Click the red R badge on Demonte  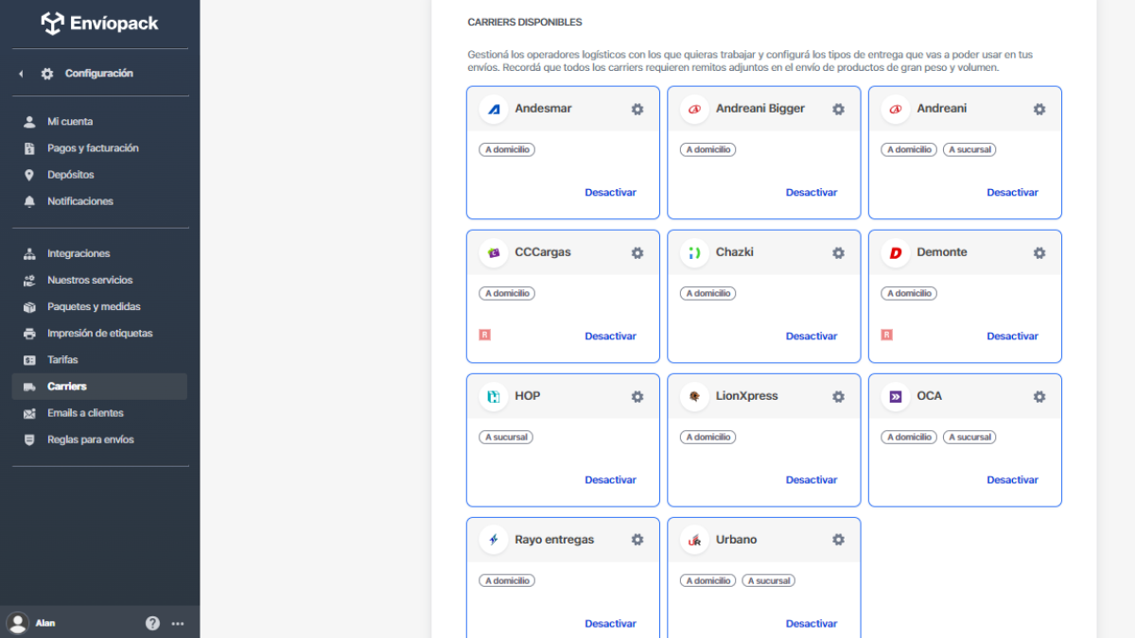click(887, 335)
